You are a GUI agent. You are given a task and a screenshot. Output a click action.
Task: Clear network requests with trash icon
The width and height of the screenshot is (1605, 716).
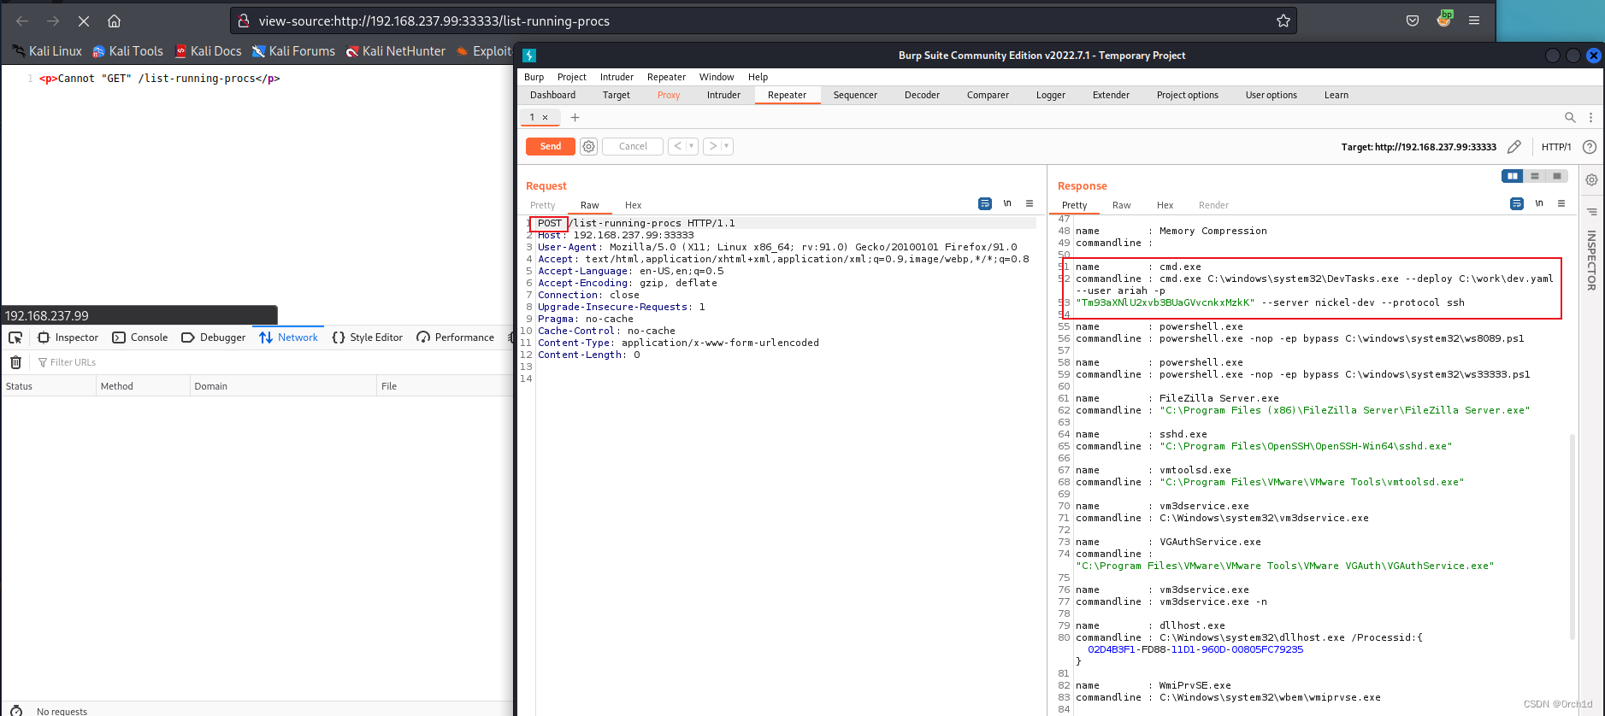coord(15,362)
